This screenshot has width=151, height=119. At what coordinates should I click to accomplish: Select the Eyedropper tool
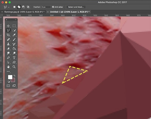point(14,35)
